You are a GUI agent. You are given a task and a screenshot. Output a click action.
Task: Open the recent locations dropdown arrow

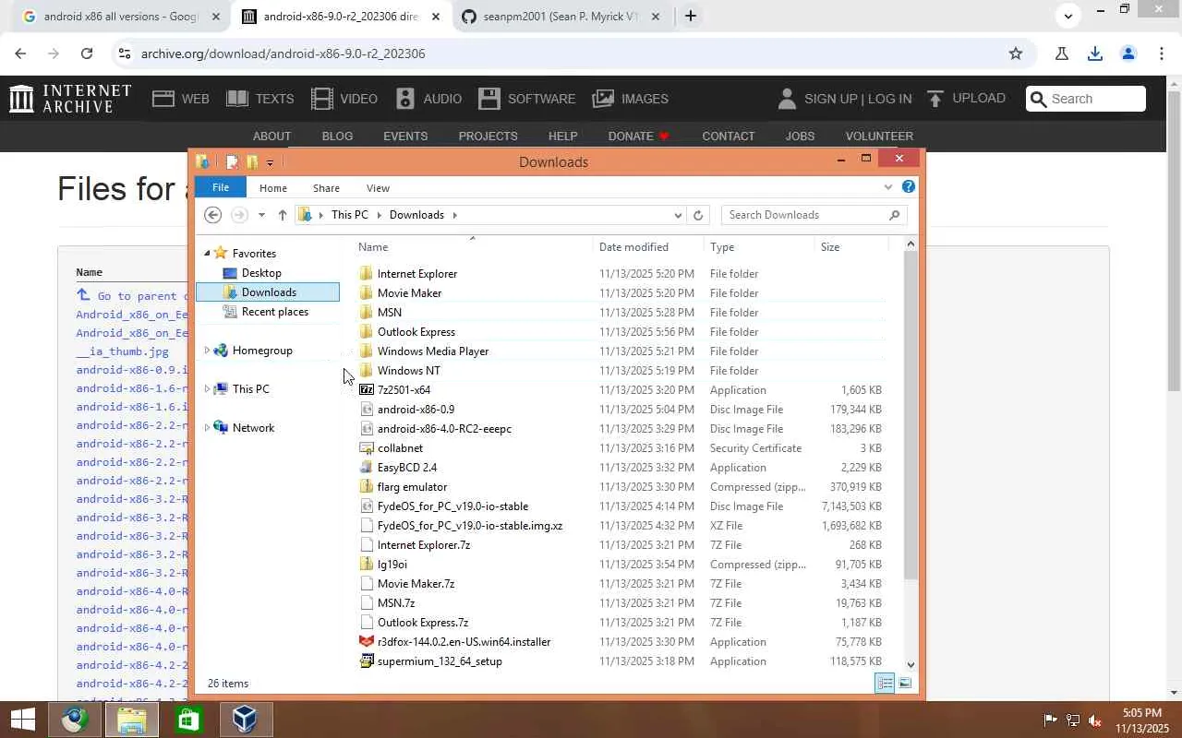(x=261, y=215)
